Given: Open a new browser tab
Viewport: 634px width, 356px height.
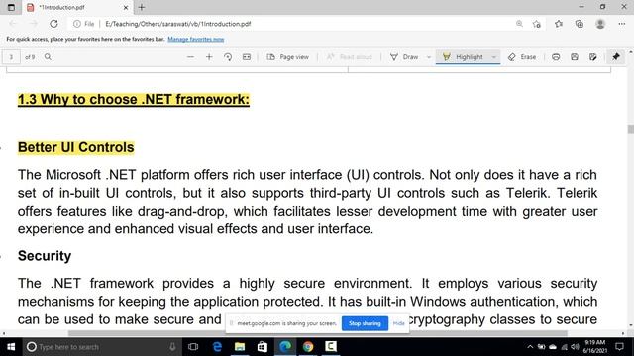Looking at the screenshot, I should (x=142, y=7).
